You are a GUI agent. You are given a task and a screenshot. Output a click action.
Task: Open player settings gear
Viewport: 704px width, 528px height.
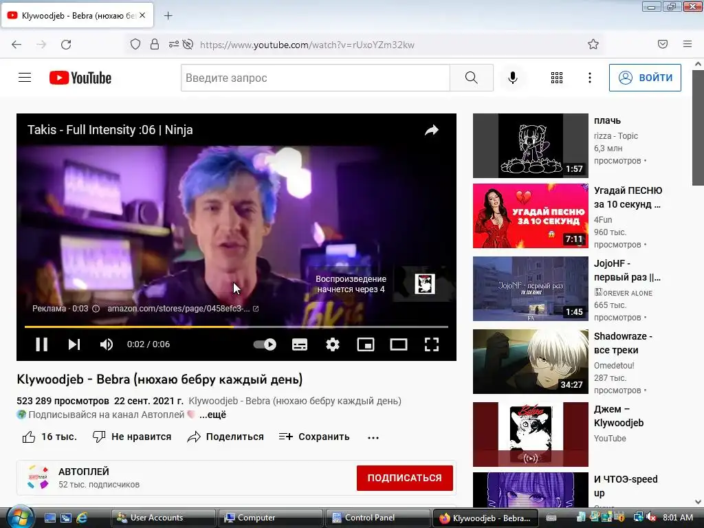coord(333,344)
